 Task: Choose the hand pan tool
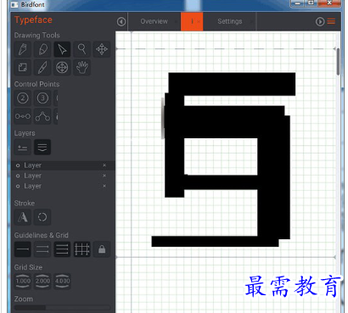coord(82,67)
